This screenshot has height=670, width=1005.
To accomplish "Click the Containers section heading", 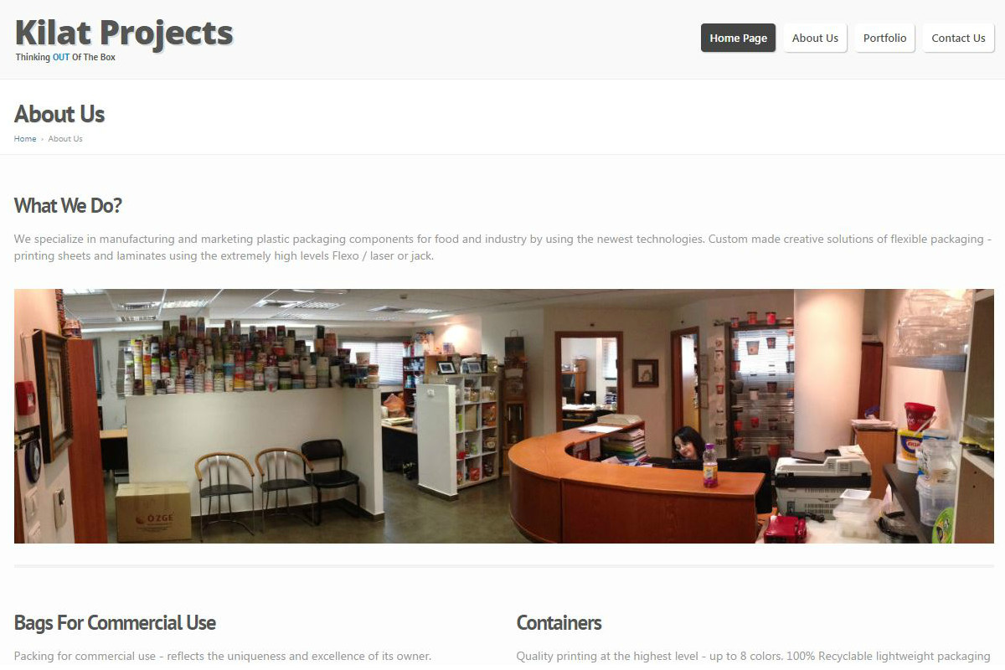I will [x=559, y=623].
